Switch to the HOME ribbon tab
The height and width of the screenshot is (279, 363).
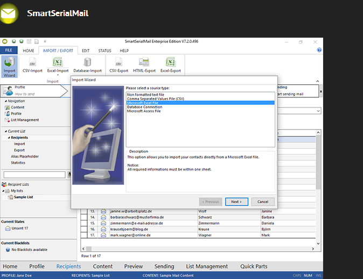(x=28, y=51)
